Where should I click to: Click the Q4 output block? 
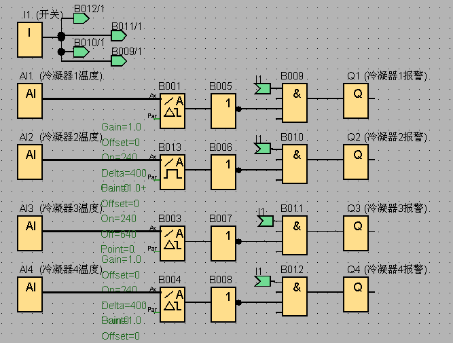pyautogui.click(x=356, y=295)
